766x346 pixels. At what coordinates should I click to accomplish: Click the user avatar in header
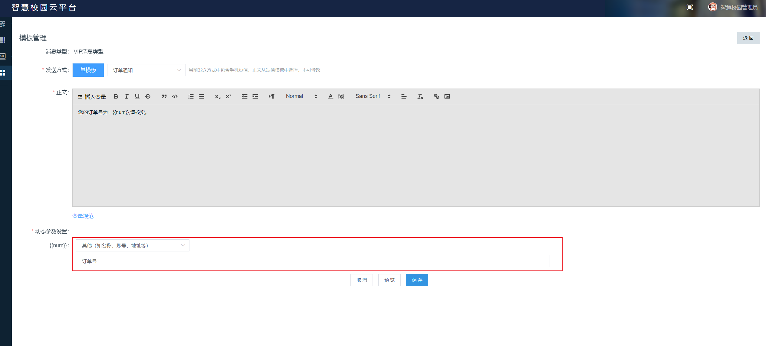tap(712, 7)
